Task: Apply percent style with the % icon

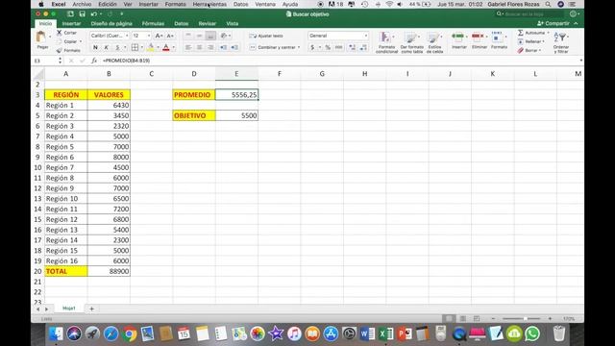Action: click(x=328, y=47)
